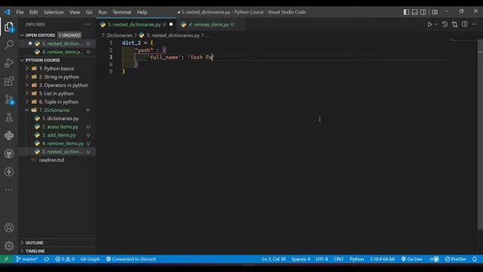The width and height of the screenshot is (483, 272).
Task: Open timeline history icon in editor toolbar
Action: click(445, 24)
